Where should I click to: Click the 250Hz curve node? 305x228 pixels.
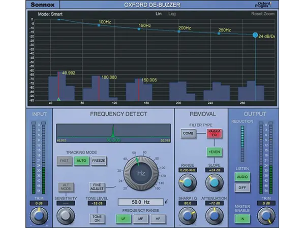click(219, 33)
